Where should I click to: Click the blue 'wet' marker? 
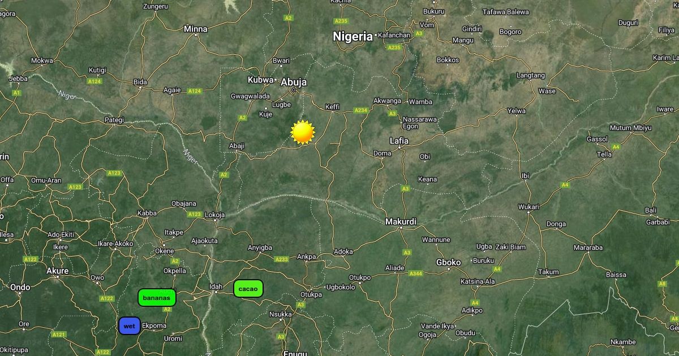[x=130, y=326]
